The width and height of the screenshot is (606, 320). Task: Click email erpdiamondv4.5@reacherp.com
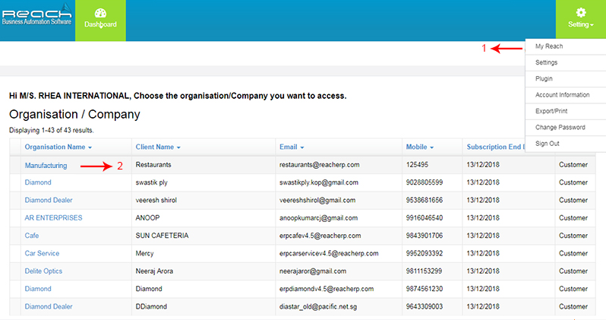[327, 289]
